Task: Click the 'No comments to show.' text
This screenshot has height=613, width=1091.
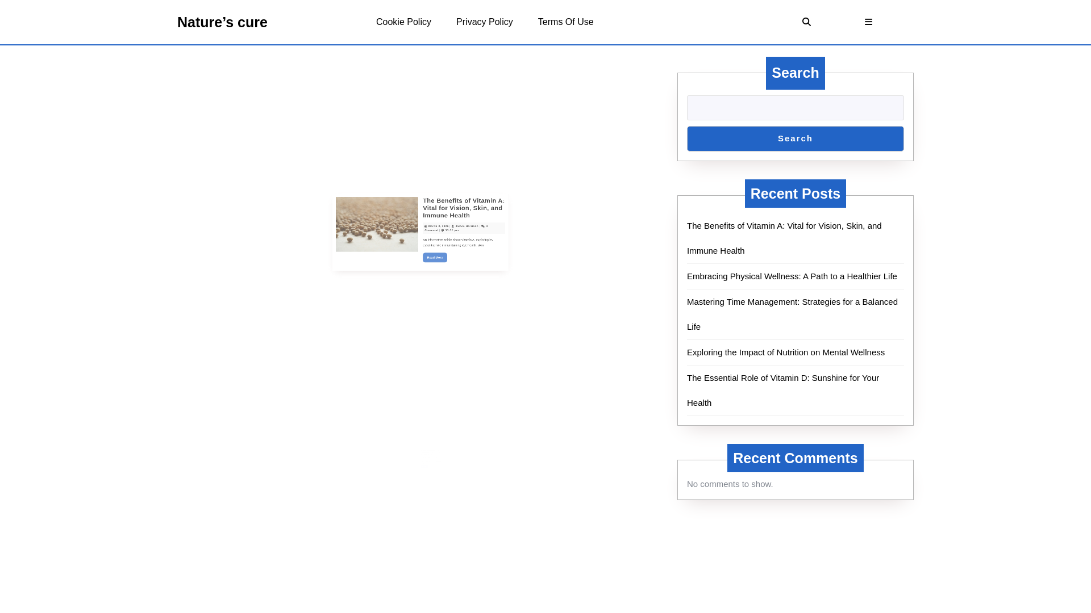Action: click(x=730, y=484)
